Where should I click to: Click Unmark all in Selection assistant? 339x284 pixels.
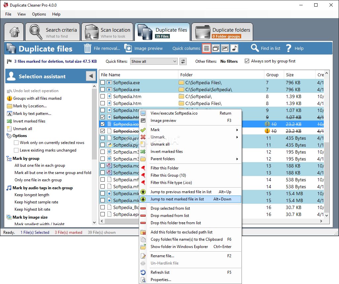click(x=22, y=128)
